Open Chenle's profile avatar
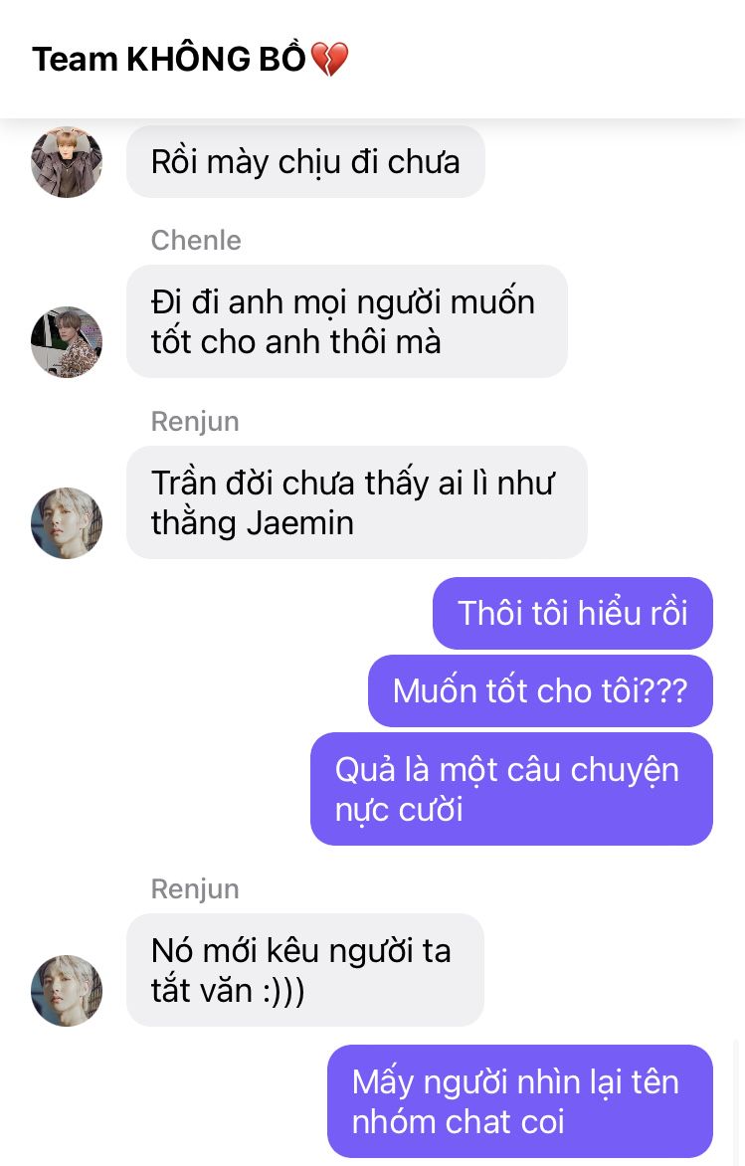Image resolution: width=745 pixels, height=1166 pixels. coord(67,342)
